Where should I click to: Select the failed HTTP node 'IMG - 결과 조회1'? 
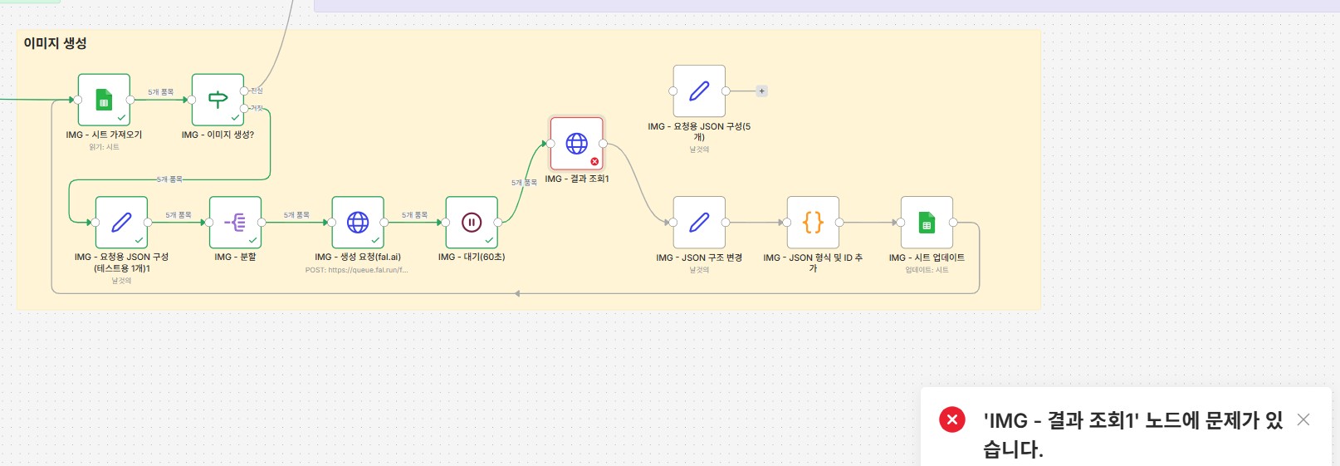pos(577,144)
